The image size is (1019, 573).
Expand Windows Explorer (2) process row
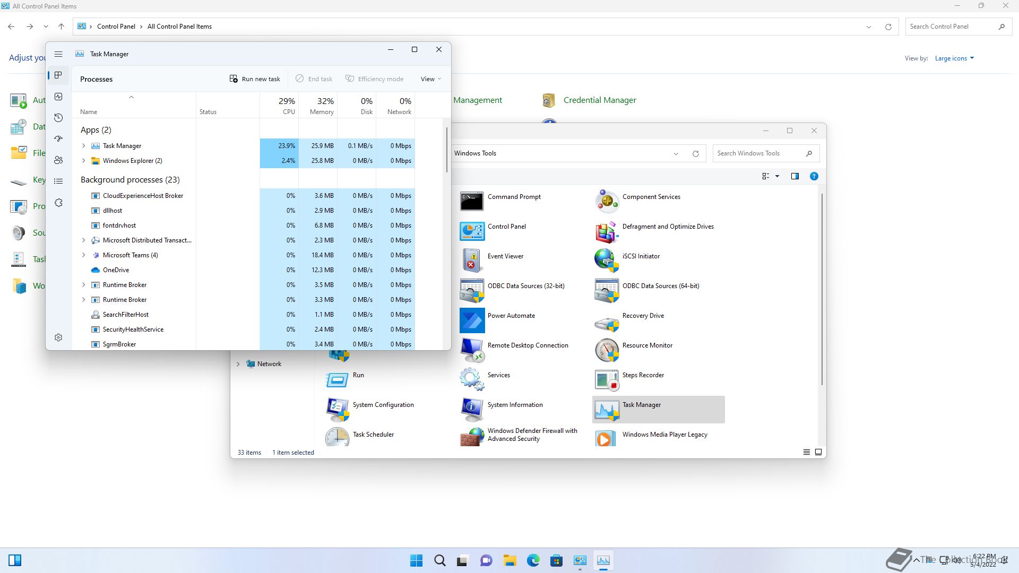coord(83,160)
